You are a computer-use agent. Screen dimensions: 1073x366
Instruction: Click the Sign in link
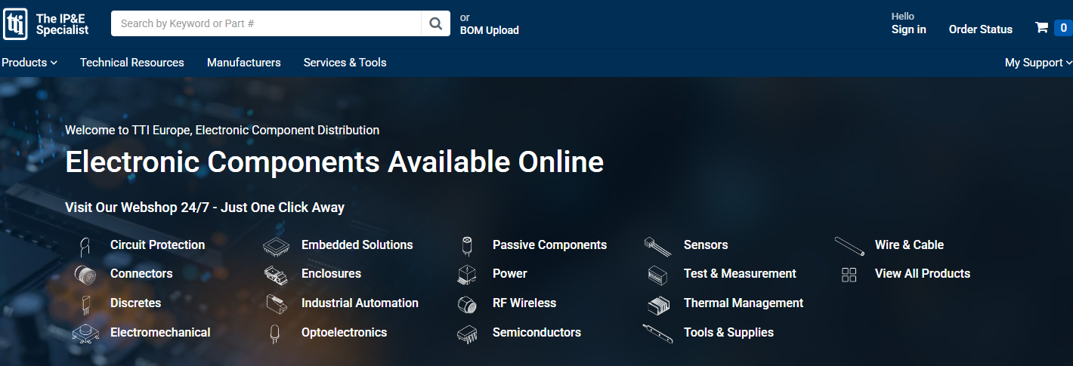[908, 29]
